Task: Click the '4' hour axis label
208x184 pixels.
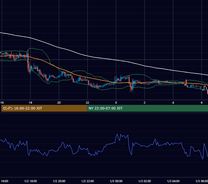Action: (x=173, y=103)
